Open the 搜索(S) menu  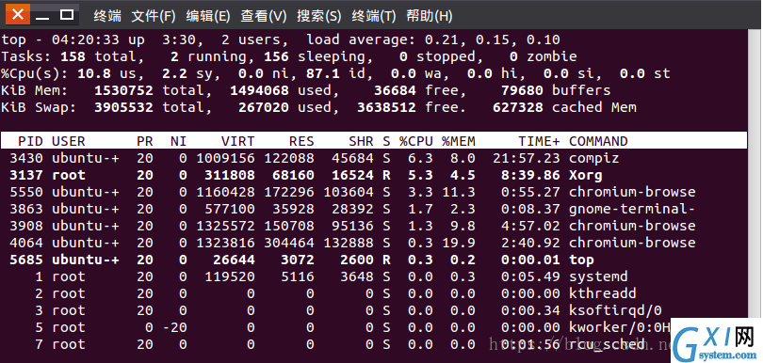[x=318, y=16]
